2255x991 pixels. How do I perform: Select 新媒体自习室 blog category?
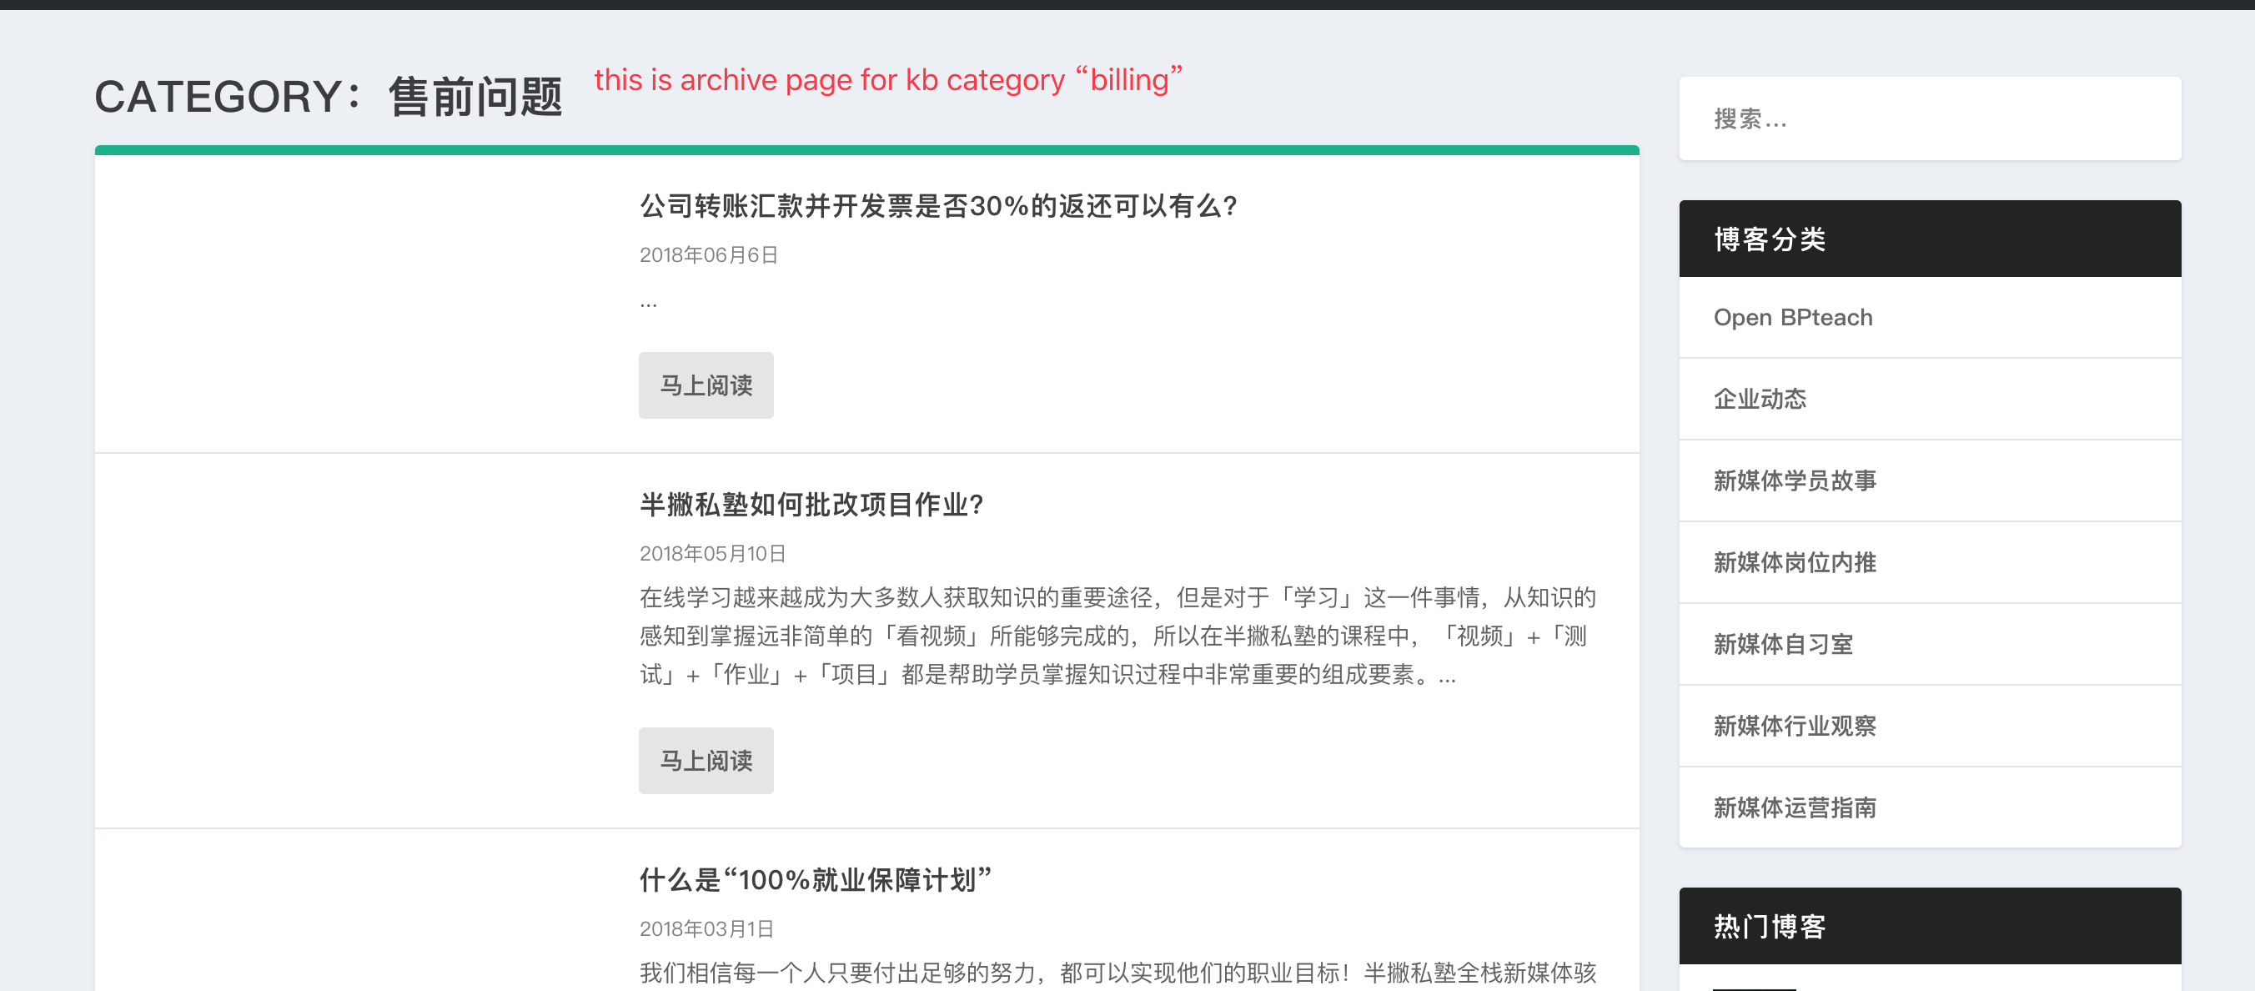[1783, 644]
